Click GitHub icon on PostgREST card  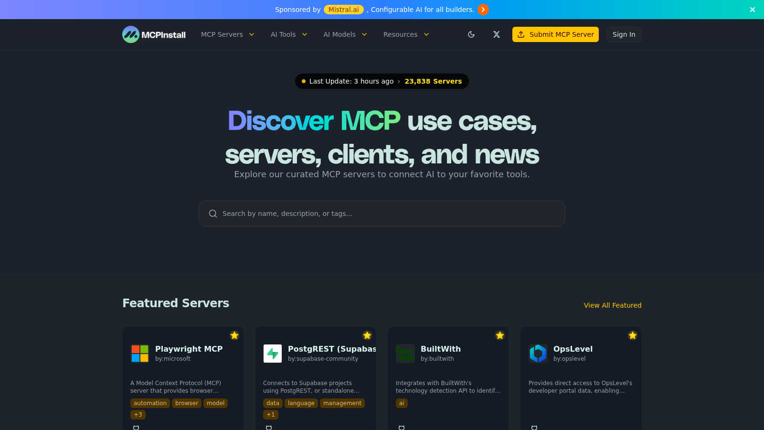point(269,428)
